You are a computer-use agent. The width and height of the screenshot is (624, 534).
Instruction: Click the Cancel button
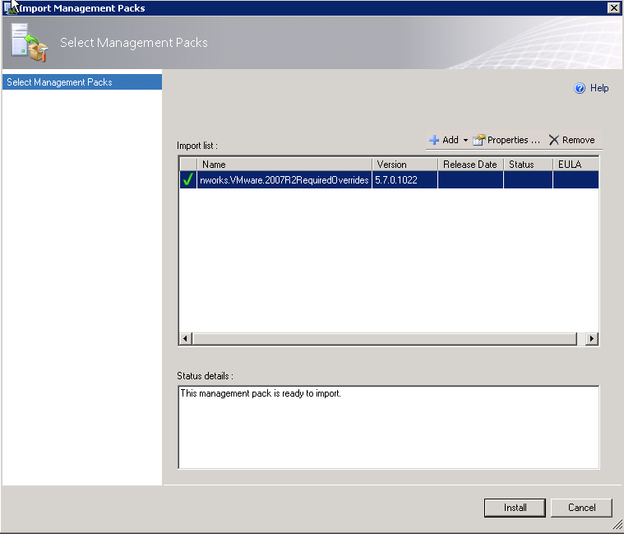click(581, 508)
